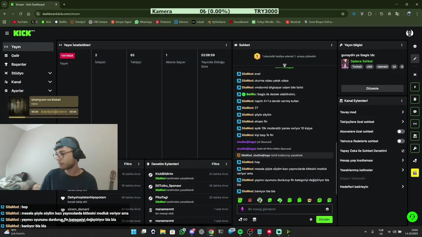Open Hesap yaşı kısıtlaması chevron

(x=403, y=160)
